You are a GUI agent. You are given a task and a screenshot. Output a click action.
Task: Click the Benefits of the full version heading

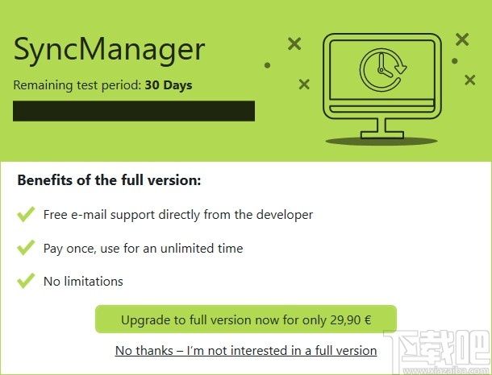[109, 180]
